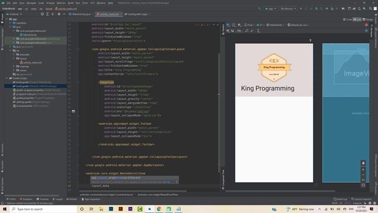Click the collapse all icon in Project panel
The height and width of the screenshot is (213, 378).
coord(53,14)
